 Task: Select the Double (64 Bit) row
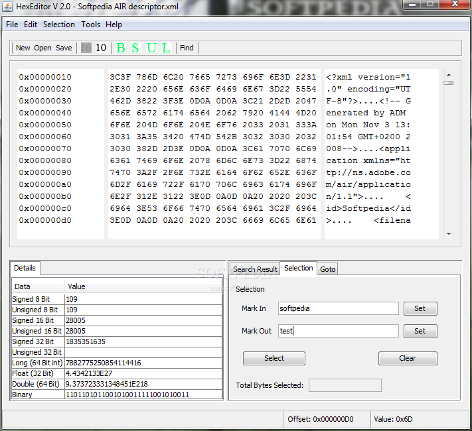pos(117,384)
